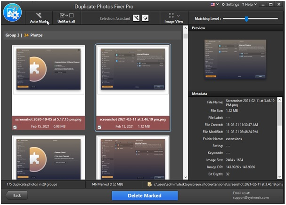Uncheck screenshot 2020-10-05 at 5.17.15 pm.png
This screenshot has width=286, height=205.
coord(15,127)
